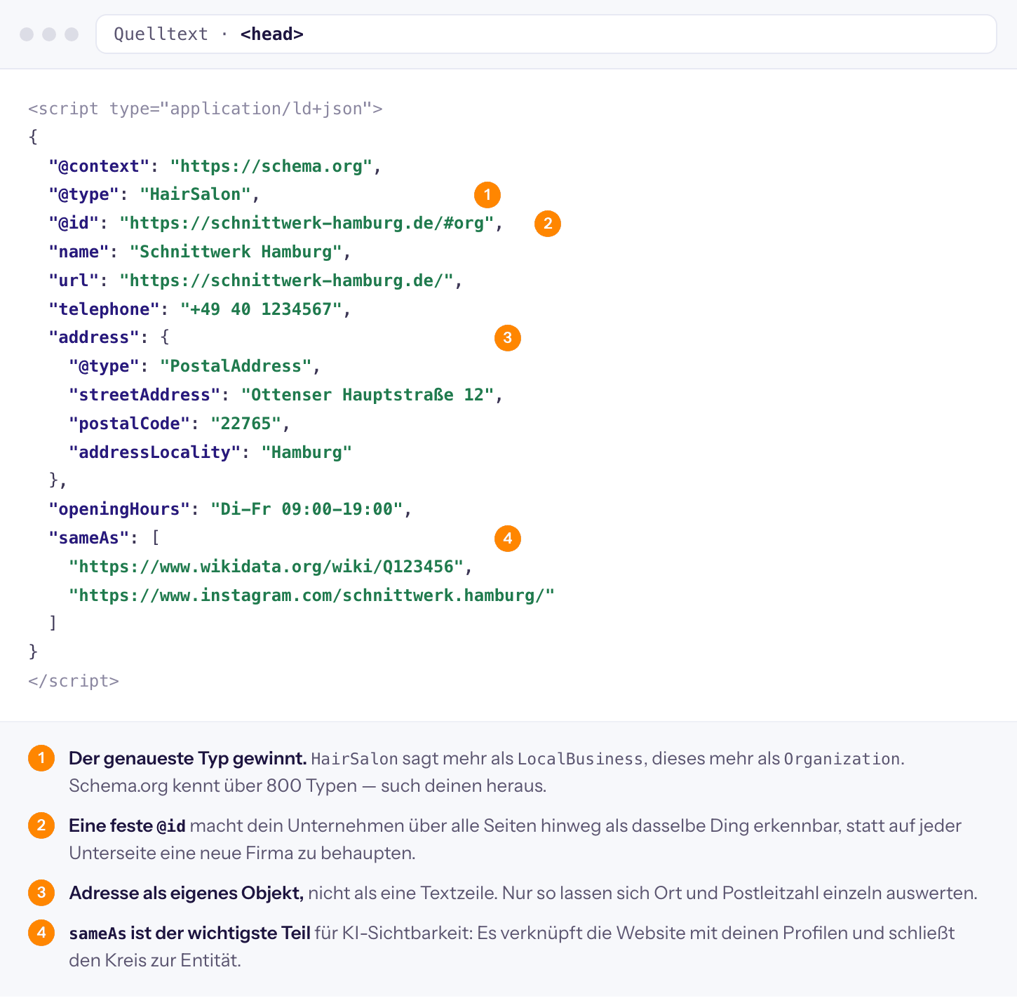Viewport: 1017px width, 998px height.
Task: Select the "postalCode" key
Action: click(129, 424)
